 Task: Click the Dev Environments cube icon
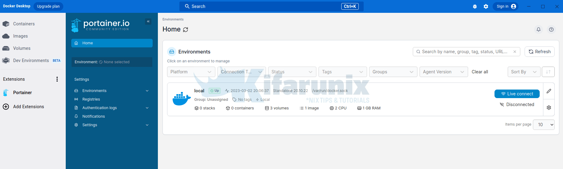tap(6, 61)
